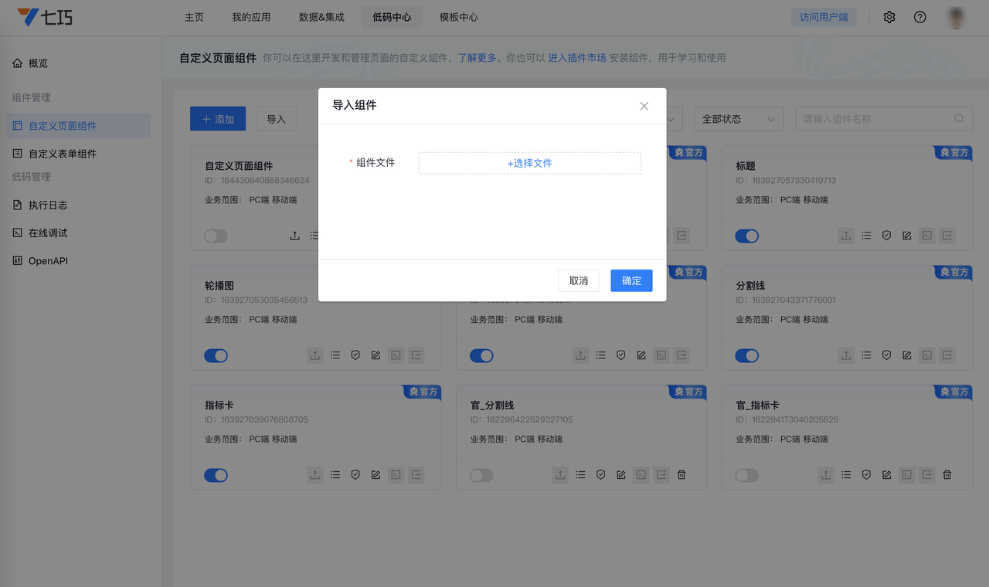Screen dimensions: 989x587
Task: Open the user avatar menu
Action: [957, 17]
